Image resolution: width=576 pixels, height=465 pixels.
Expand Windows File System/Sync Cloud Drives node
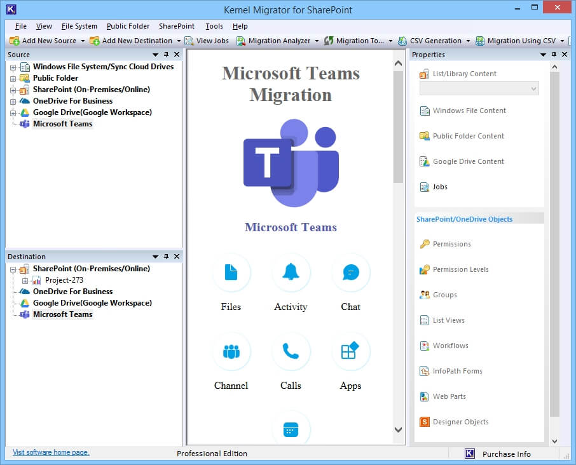point(13,67)
